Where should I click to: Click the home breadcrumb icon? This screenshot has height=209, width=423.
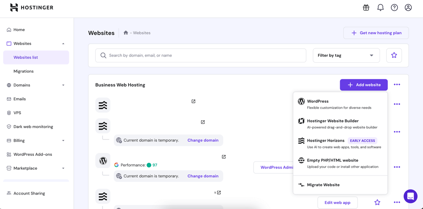tap(126, 33)
